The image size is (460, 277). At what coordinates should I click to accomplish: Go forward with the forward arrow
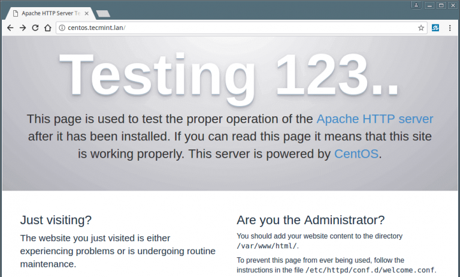[23, 28]
